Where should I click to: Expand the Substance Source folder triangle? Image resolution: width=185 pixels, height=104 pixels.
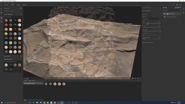[5, 62]
